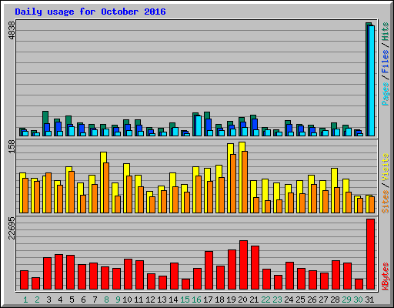Click day 7 on the x-axis
Image resolution: width=394 pixels, height=308 pixels.
[95, 300]
